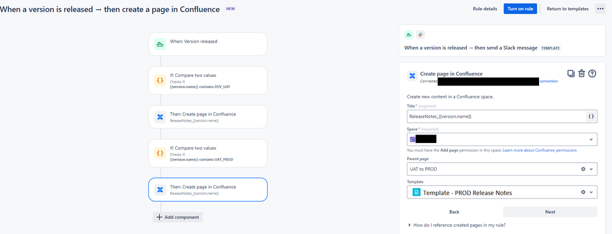The height and width of the screenshot is (234, 612).
Task: Click the NEW badge next to rule title
Action: point(231,9)
